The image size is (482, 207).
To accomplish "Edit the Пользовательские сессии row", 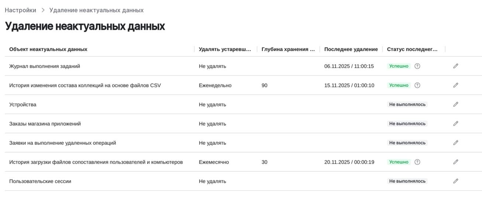I will pyautogui.click(x=456, y=181).
